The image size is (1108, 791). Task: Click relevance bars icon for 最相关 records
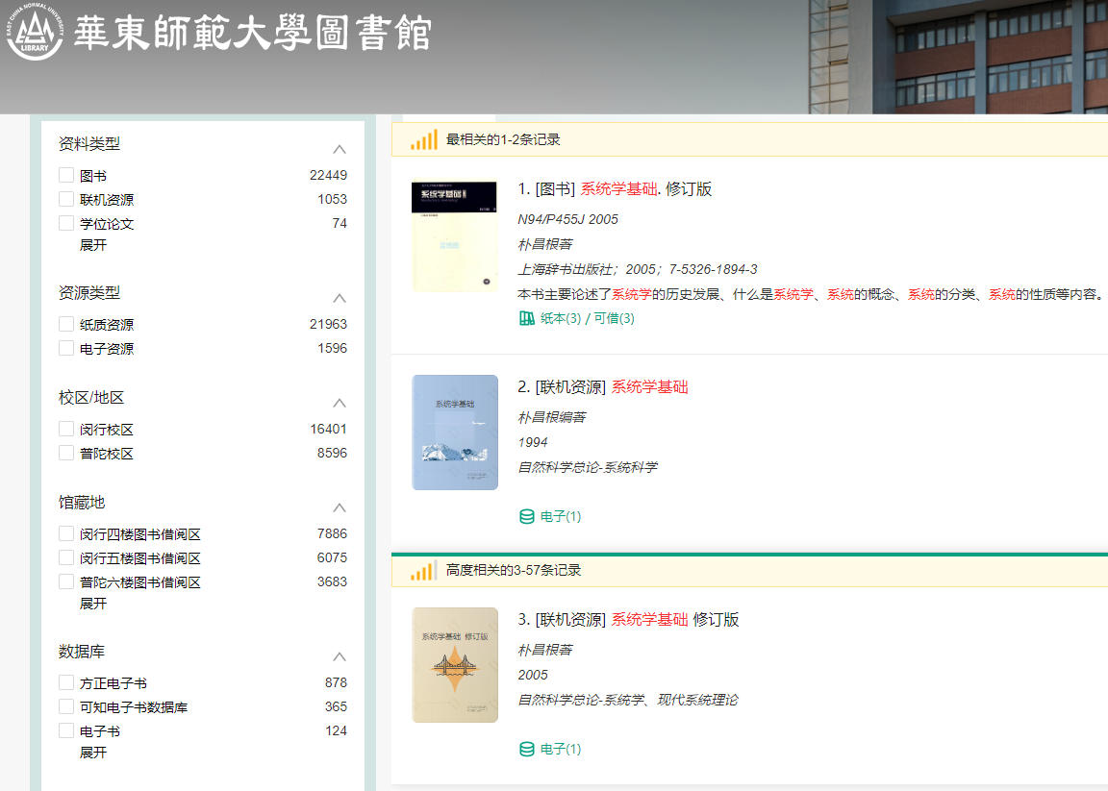423,139
